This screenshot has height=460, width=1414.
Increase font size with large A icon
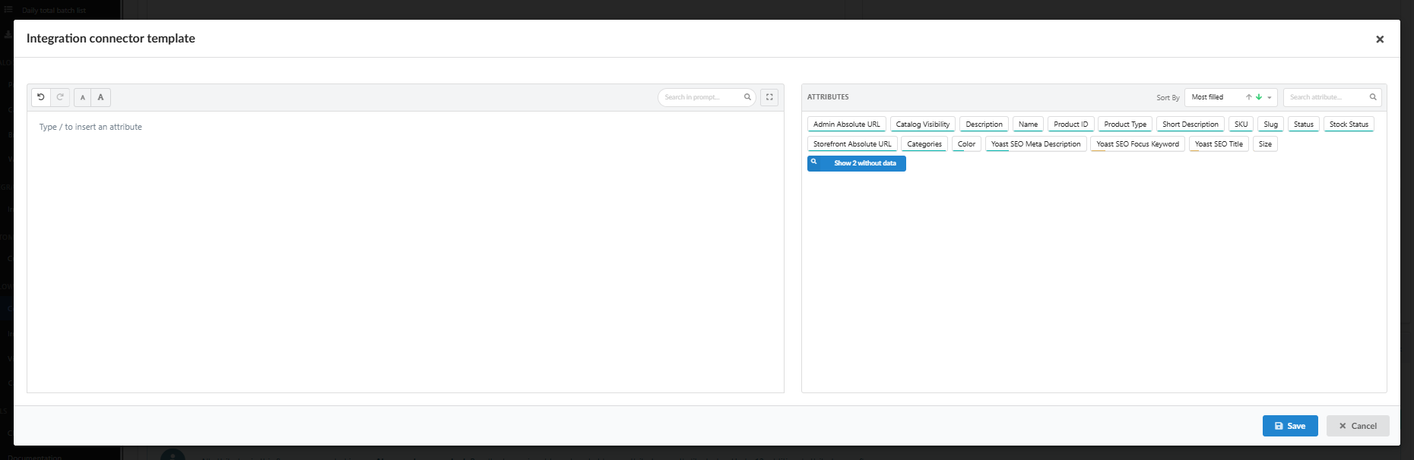click(101, 97)
